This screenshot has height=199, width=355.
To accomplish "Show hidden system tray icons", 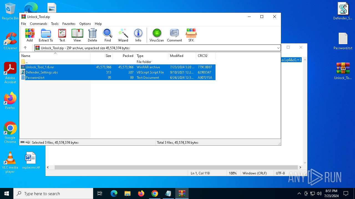I will click(299, 193).
